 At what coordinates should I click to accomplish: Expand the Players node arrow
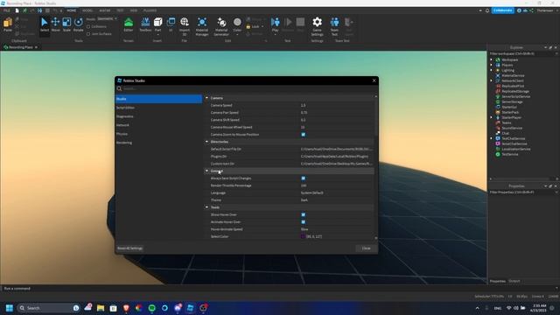click(x=492, y=65)
